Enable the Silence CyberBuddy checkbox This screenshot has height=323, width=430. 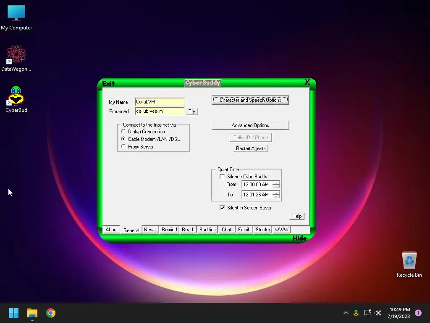point(222,177)
